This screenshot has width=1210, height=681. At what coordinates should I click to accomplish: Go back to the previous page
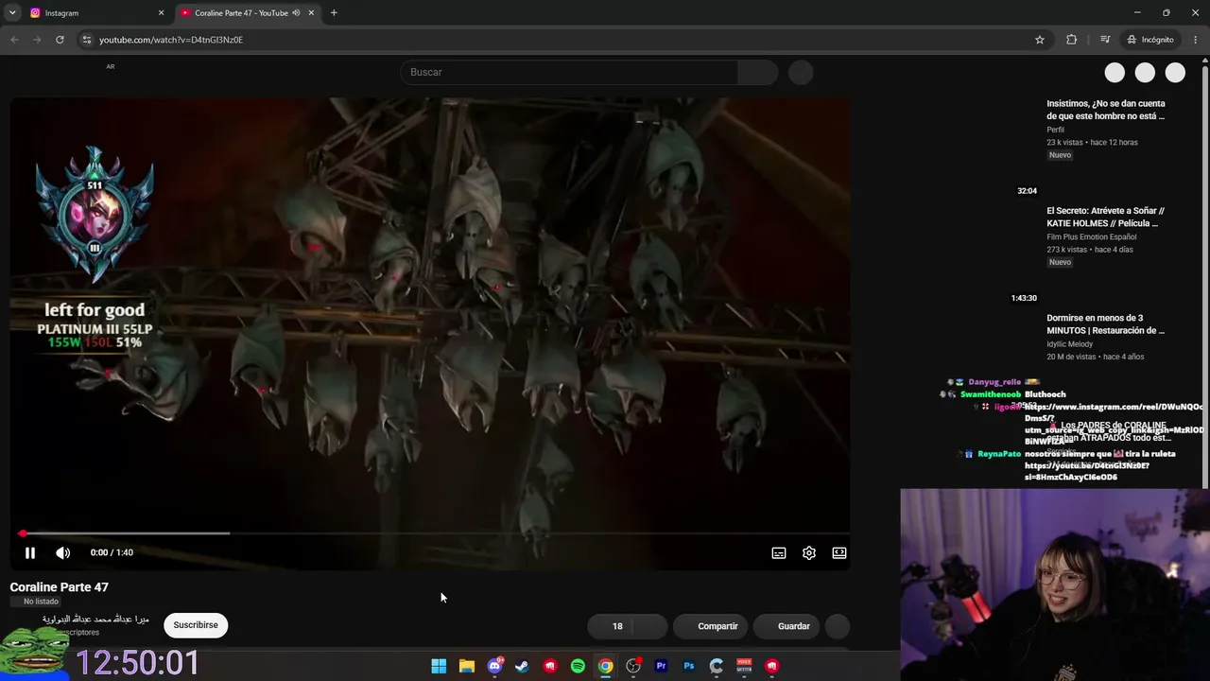click(14, 40)
